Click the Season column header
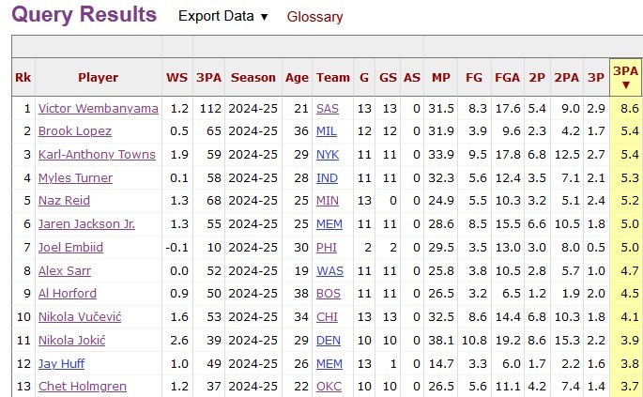The width and height of the screenshot is (643, 397). pos(253,78)
